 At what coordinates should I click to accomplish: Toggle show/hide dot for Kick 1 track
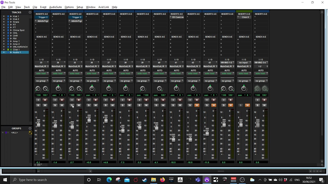point(4,16)
